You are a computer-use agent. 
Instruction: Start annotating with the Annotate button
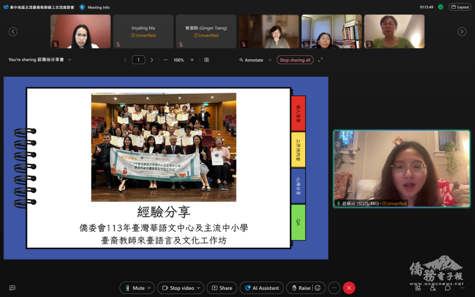[x=251, y=60]
